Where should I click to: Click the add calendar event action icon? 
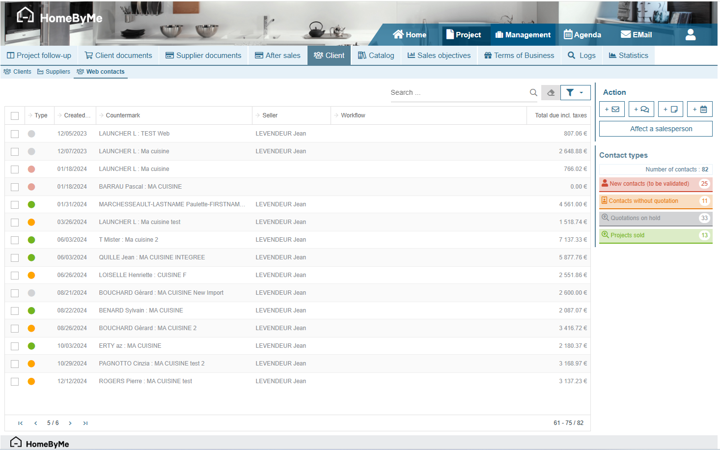pyautogui.click(x=700, y=110)
